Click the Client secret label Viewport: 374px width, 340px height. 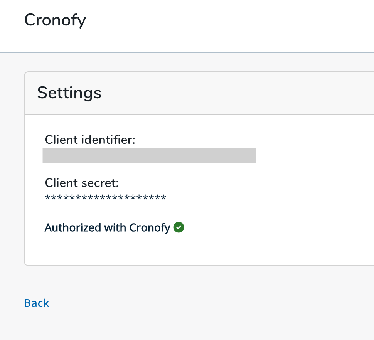pos(82,183)
